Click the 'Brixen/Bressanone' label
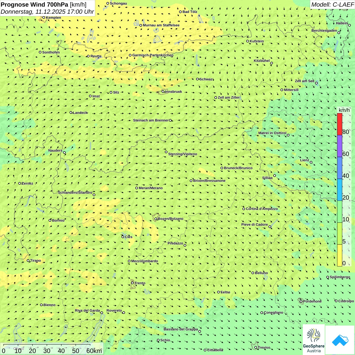The height and width of the screenshot is (355, 355). [209, 181]
